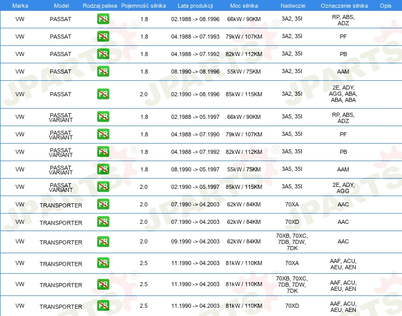This screenshot has width=402, height=316.
Task: Click 70XB, 70XC body cell in 2.5 row
Action: pyautogui.click(x=292, y=285)
